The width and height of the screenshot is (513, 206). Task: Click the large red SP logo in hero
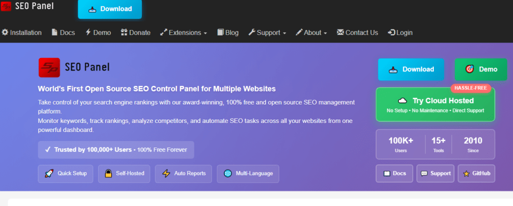point(49,67)
